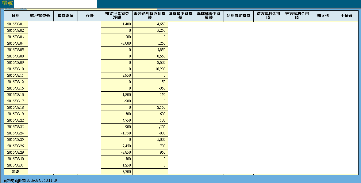The height and width of the screenshot is (183, 361).
Task: Click the 期交稅 column header
Action: click(323, 16)
